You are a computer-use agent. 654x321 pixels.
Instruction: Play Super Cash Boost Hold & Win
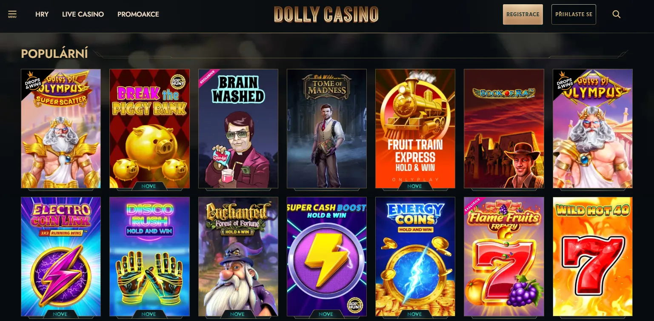(x=327, y=256)
